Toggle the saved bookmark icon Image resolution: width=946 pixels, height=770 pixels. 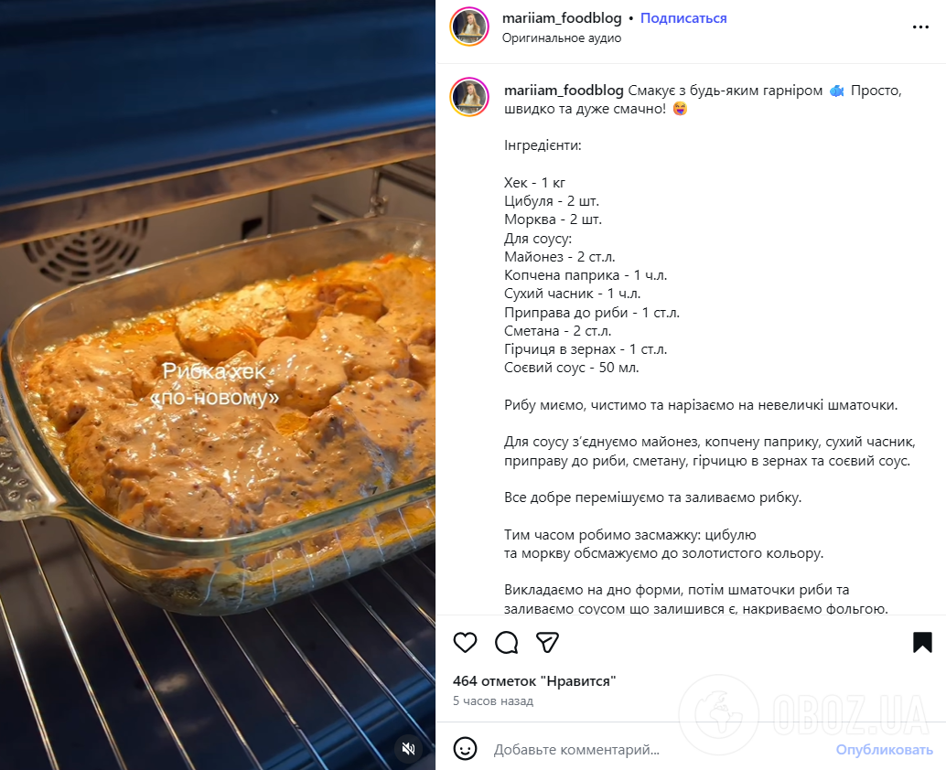(922, 643)
